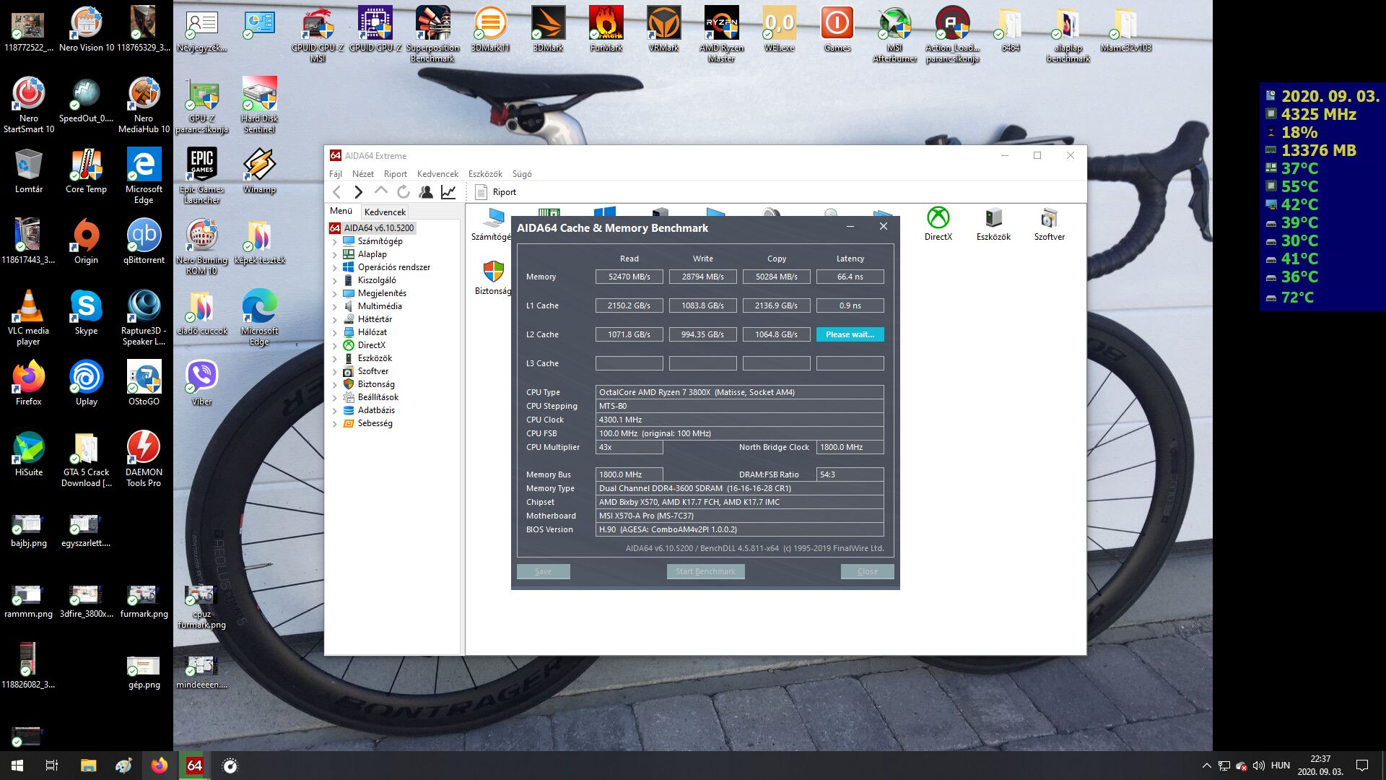The image size is (1386, 780).
Task: Click the AIDA64 user profile toolbar icon
Action: click(x=426, y=192)
